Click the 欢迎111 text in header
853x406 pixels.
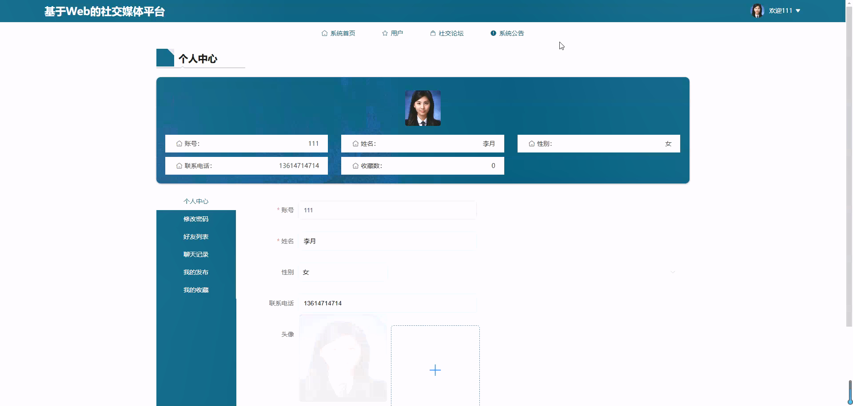781,11
